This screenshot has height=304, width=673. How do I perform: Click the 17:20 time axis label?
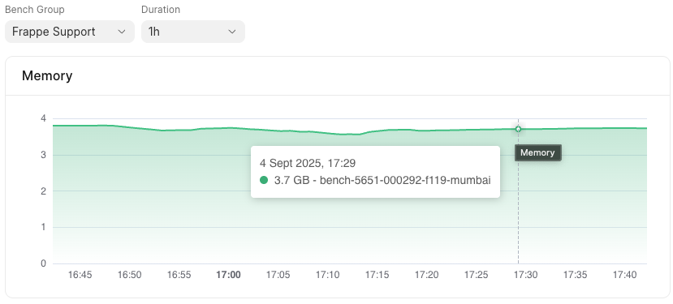pos(427,275)
